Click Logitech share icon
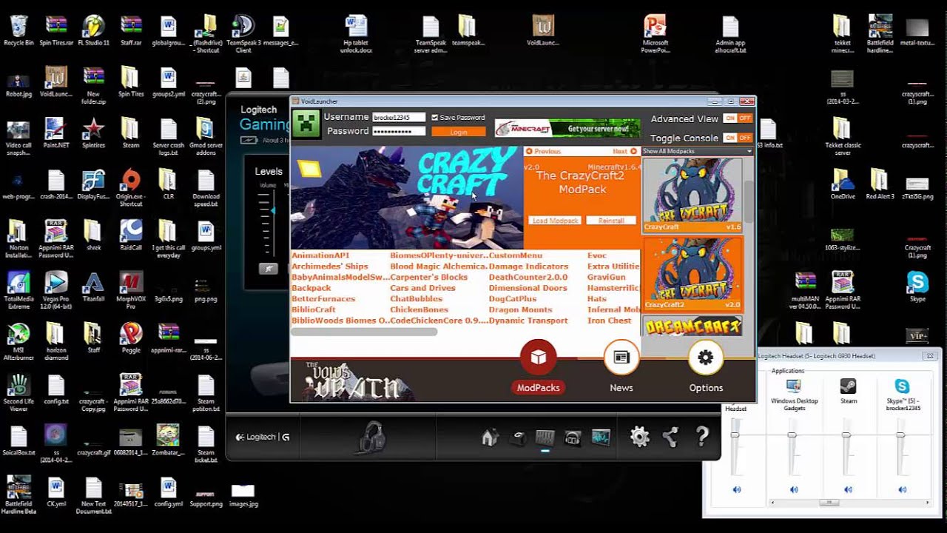947x533 pixels. point(670,437)
